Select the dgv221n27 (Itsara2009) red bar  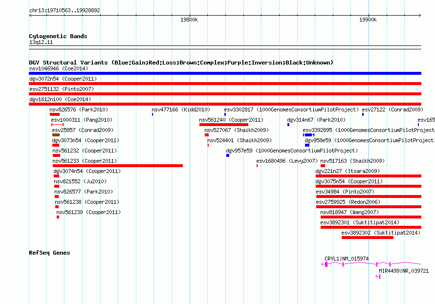(369, 176)
